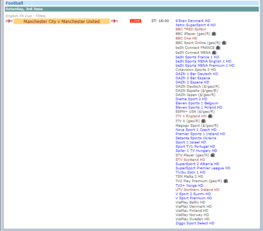Open TV3+ Norge HD link

click(189, 186)
